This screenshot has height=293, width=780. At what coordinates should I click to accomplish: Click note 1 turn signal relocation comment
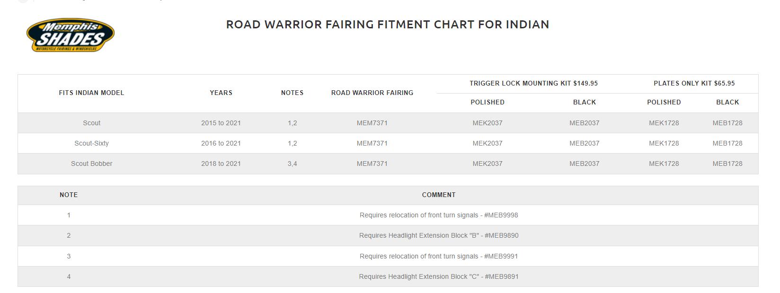(x=438, y=215)
